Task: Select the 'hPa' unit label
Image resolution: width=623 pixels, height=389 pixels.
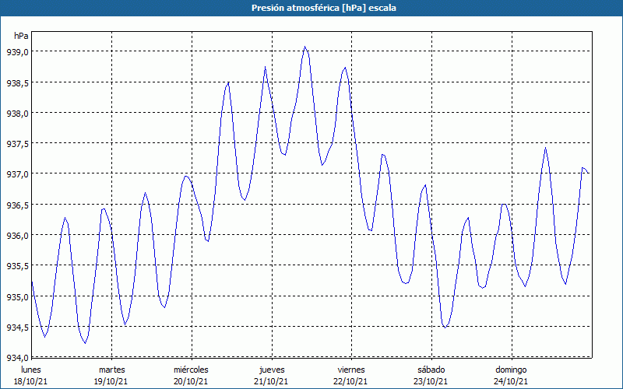Action: coord(21,36)
